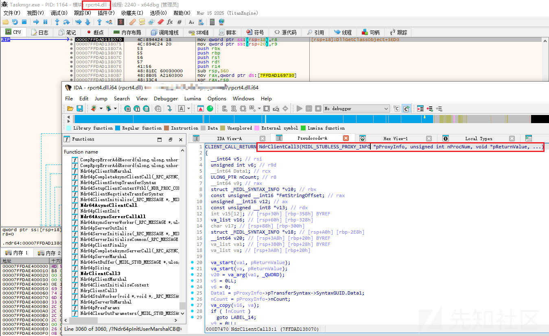The image size is (549, 336).
Task: Click the x64dbg step over icon
Action: 66,22
